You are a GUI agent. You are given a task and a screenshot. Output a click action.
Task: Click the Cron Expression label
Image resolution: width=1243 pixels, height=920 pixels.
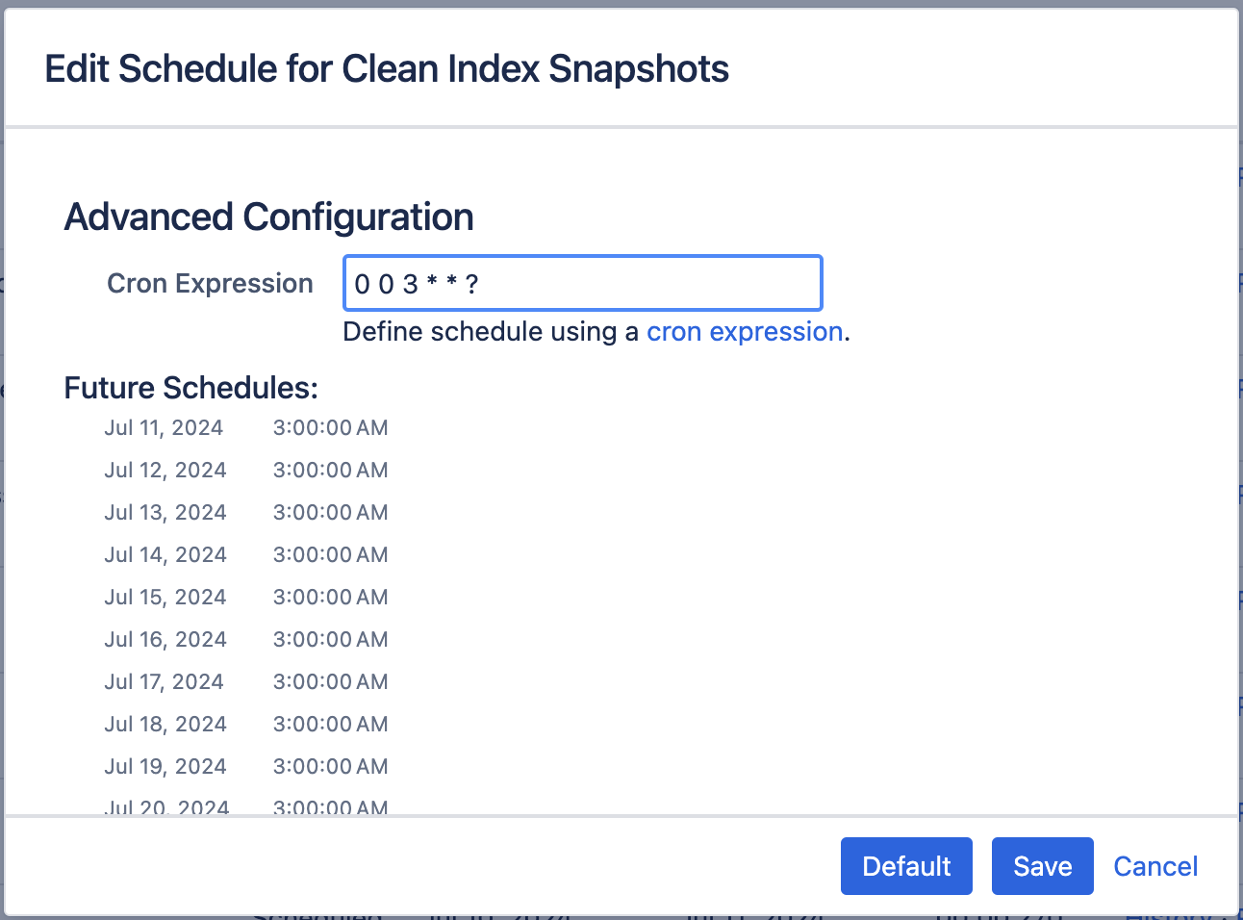tap(210, 283)
